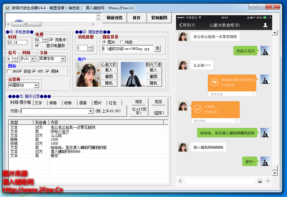Click 随机 for the 心脏太软 user

pyautogui.click(x=109, y=83)
